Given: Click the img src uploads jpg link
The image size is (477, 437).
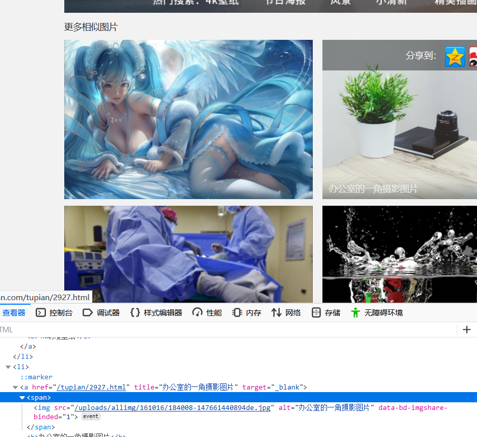Looking at the screenshot, I should point(172,408).
